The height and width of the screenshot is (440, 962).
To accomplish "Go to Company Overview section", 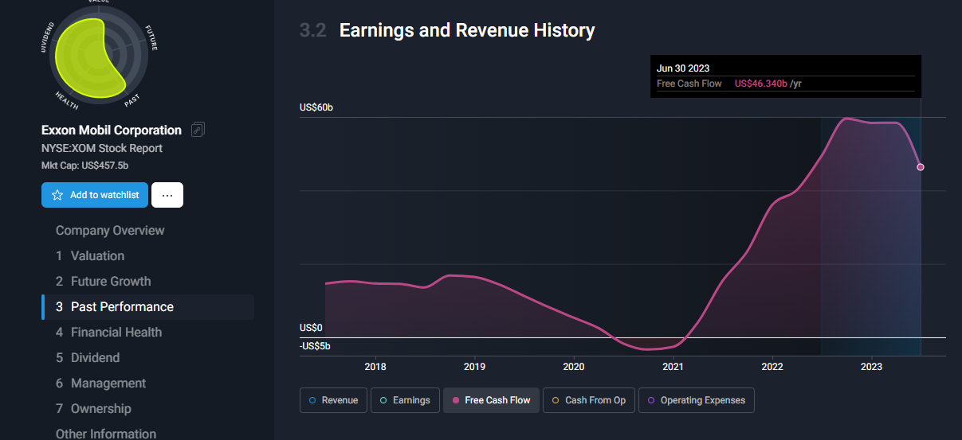I will click(110, 231).
